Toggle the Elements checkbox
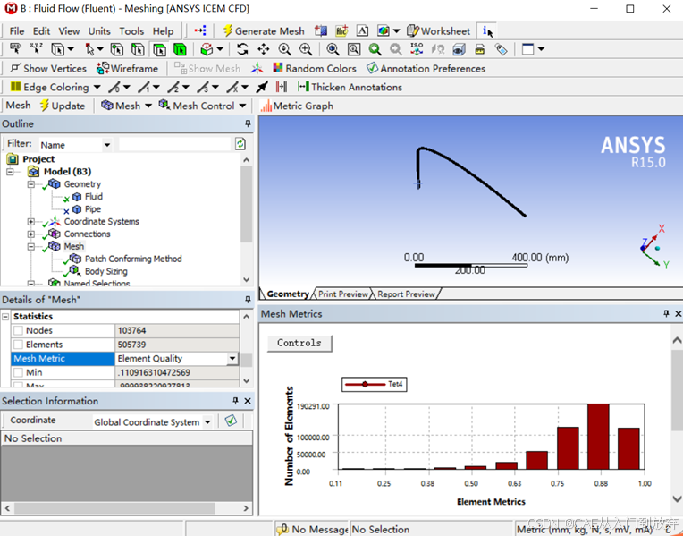 coord(18,345)
